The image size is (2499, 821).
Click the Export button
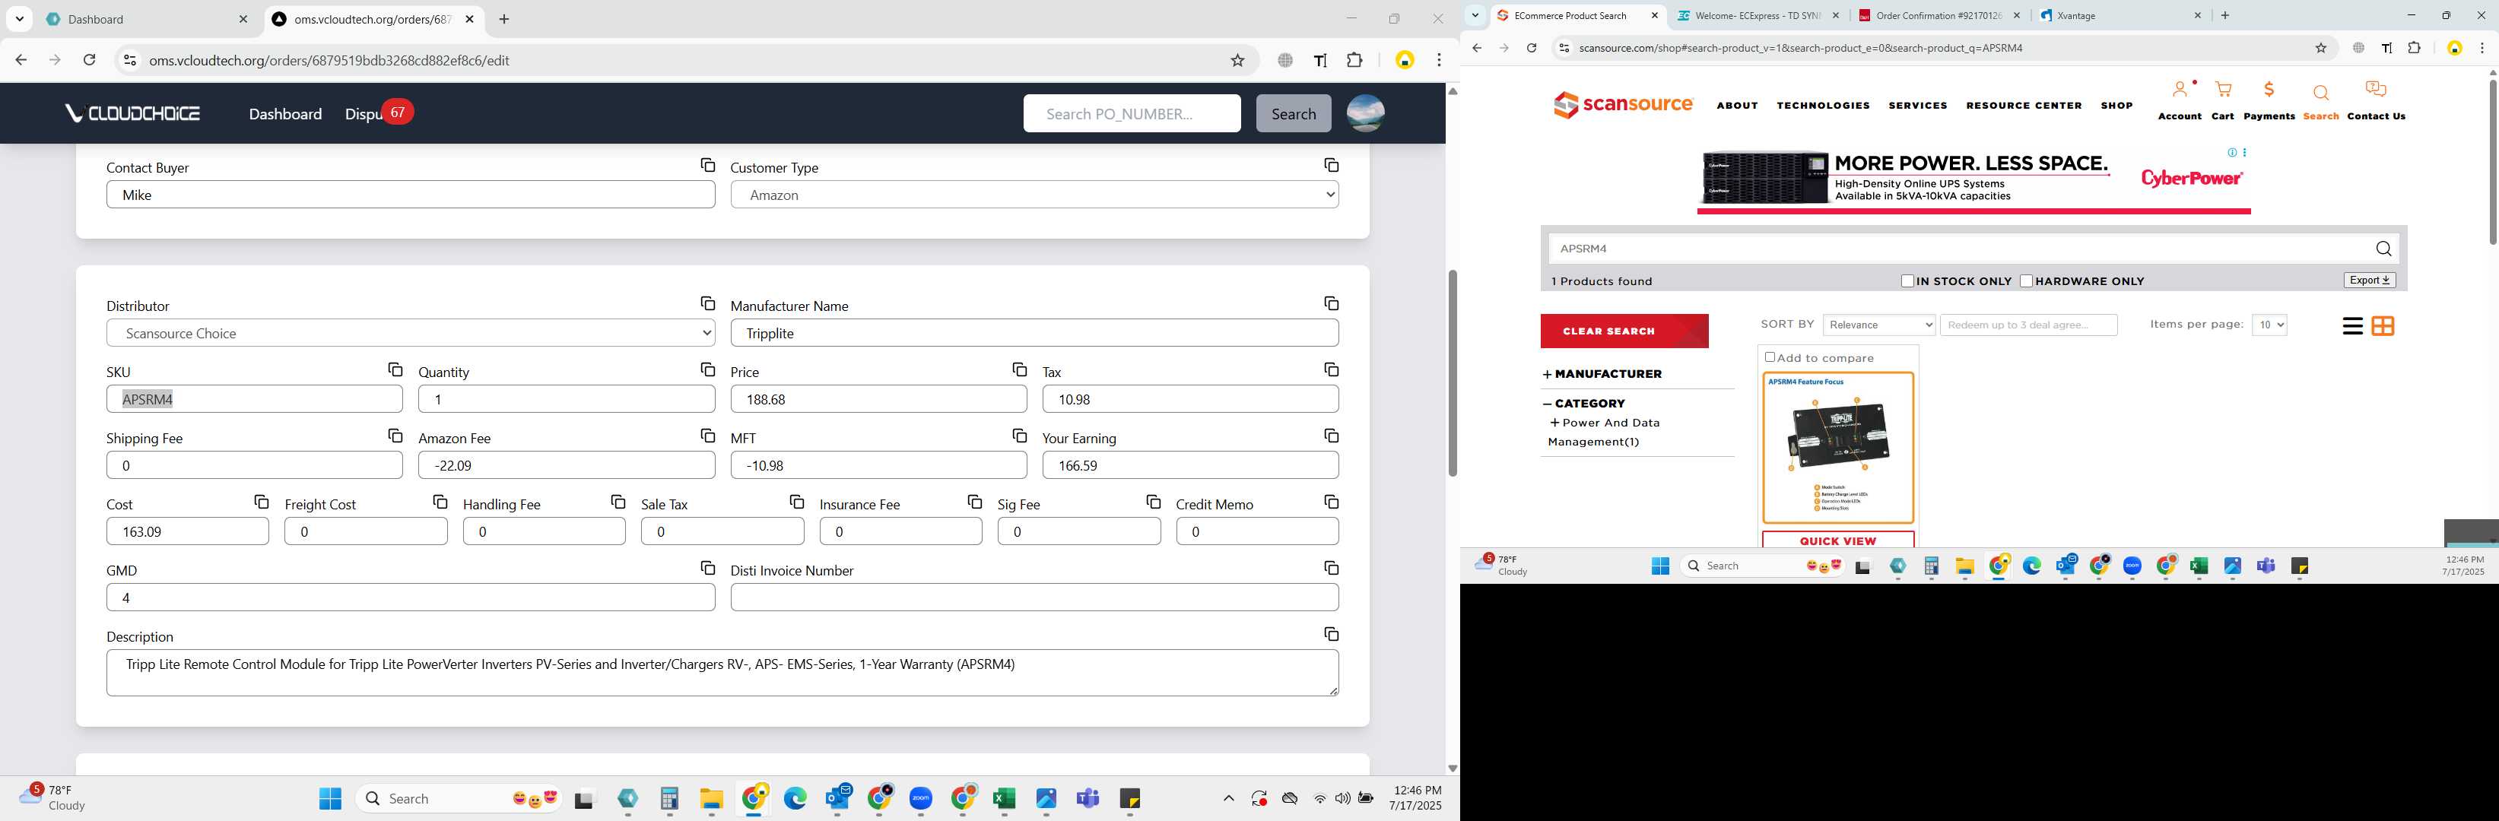pos(2369,281)
